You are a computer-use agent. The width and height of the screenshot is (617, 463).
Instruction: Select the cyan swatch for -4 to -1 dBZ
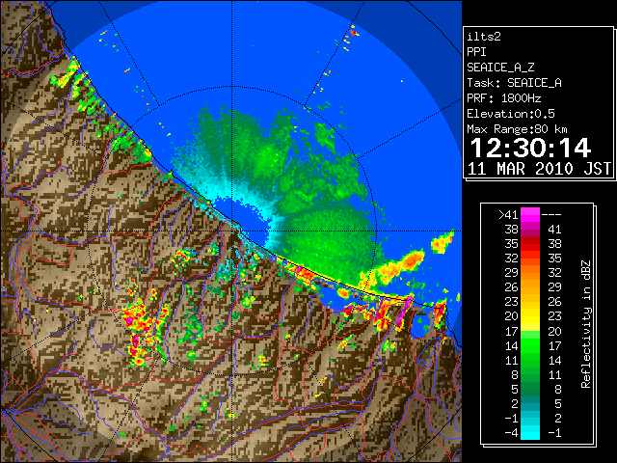point(530,433)
